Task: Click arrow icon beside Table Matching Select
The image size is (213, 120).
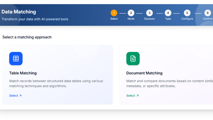Action: 20,96
